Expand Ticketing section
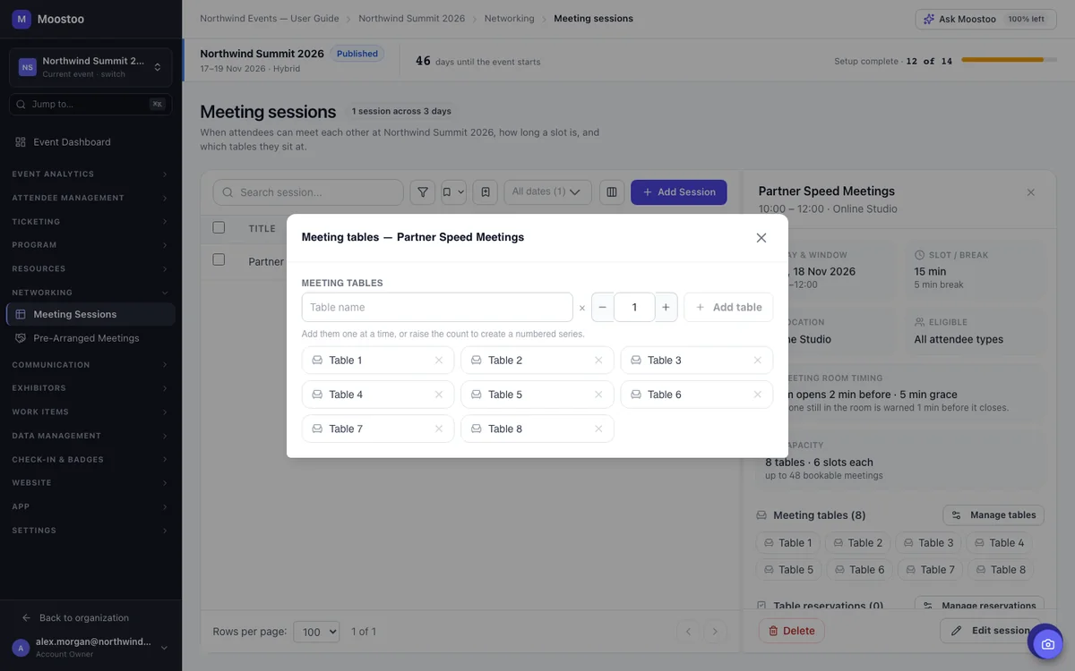 click(x=90, y=222)
